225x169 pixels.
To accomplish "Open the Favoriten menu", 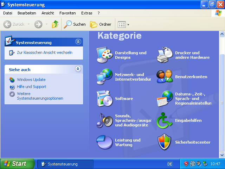I will click(67, 13).
